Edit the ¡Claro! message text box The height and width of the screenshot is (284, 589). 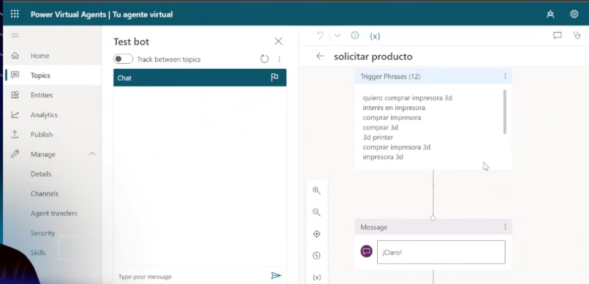(441, 252)
